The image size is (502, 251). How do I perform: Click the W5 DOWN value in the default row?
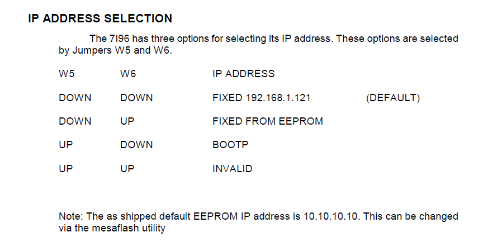pyautogui.click(x=75, y=98)
